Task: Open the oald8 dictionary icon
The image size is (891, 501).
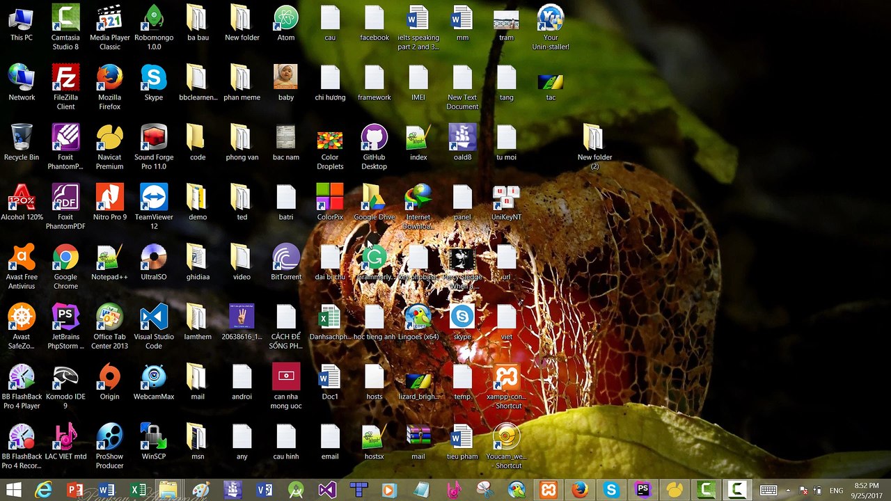Action: [x=462, y=143]
